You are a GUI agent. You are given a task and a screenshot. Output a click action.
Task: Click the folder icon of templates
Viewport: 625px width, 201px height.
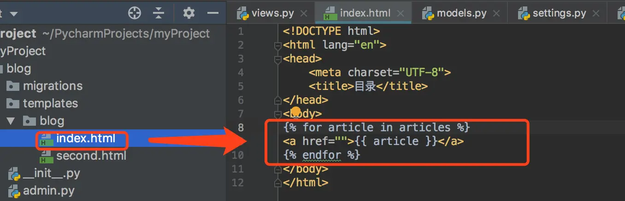[13, 103]
